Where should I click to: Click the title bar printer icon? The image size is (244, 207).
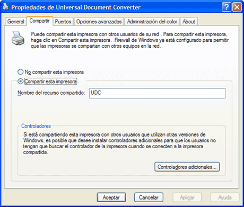[6, 7]
